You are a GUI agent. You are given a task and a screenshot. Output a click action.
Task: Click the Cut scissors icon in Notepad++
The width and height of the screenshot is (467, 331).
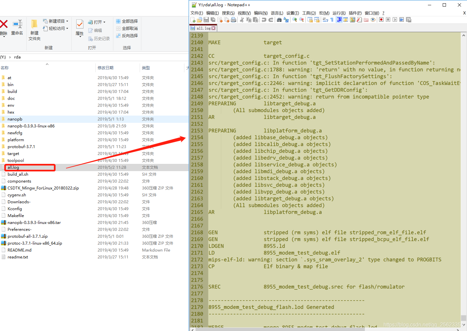[x=242, y=20]
